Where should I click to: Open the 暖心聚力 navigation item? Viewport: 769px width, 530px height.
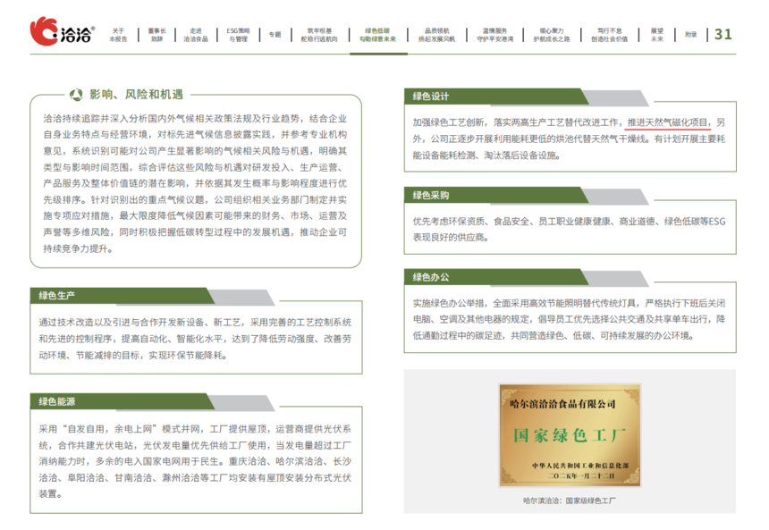point(552,35)
